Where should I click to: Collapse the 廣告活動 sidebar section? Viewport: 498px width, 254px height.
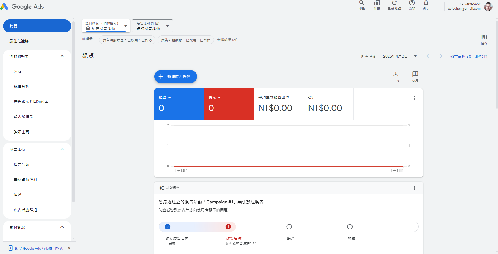62,149
